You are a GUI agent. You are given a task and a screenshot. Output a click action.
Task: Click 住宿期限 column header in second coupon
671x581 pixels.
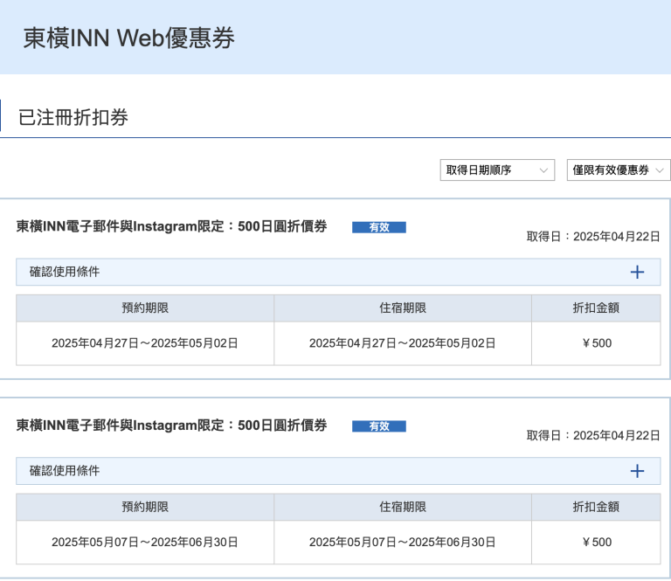(x=402, y=507)
